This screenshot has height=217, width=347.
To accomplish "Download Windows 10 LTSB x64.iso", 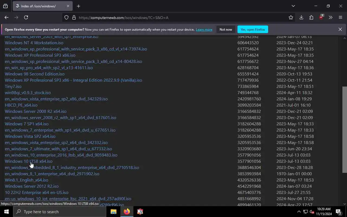I will click(29, 161).
